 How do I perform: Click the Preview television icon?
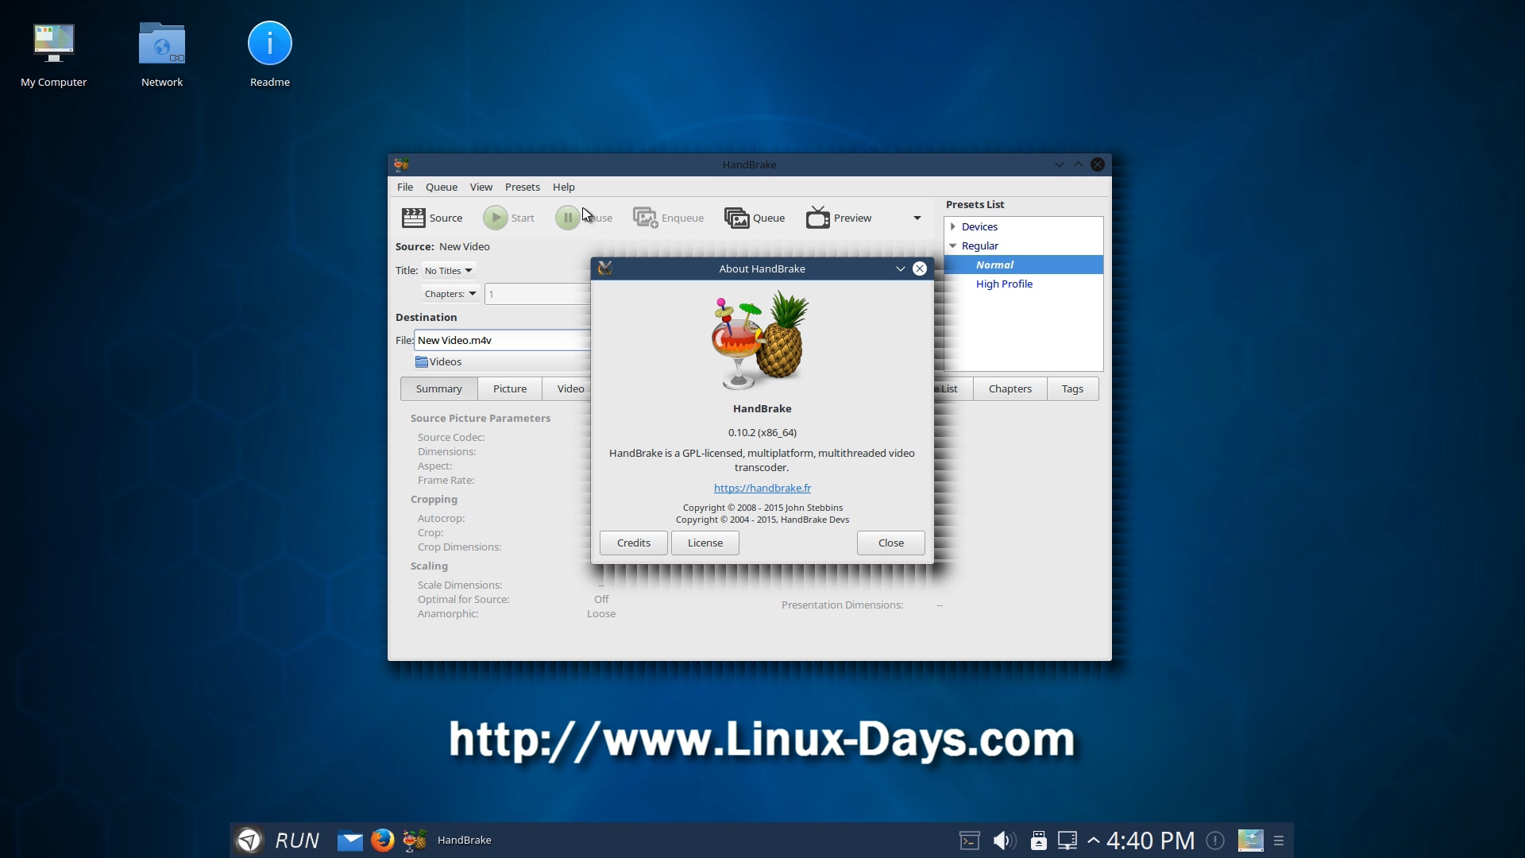click(817, 217)
